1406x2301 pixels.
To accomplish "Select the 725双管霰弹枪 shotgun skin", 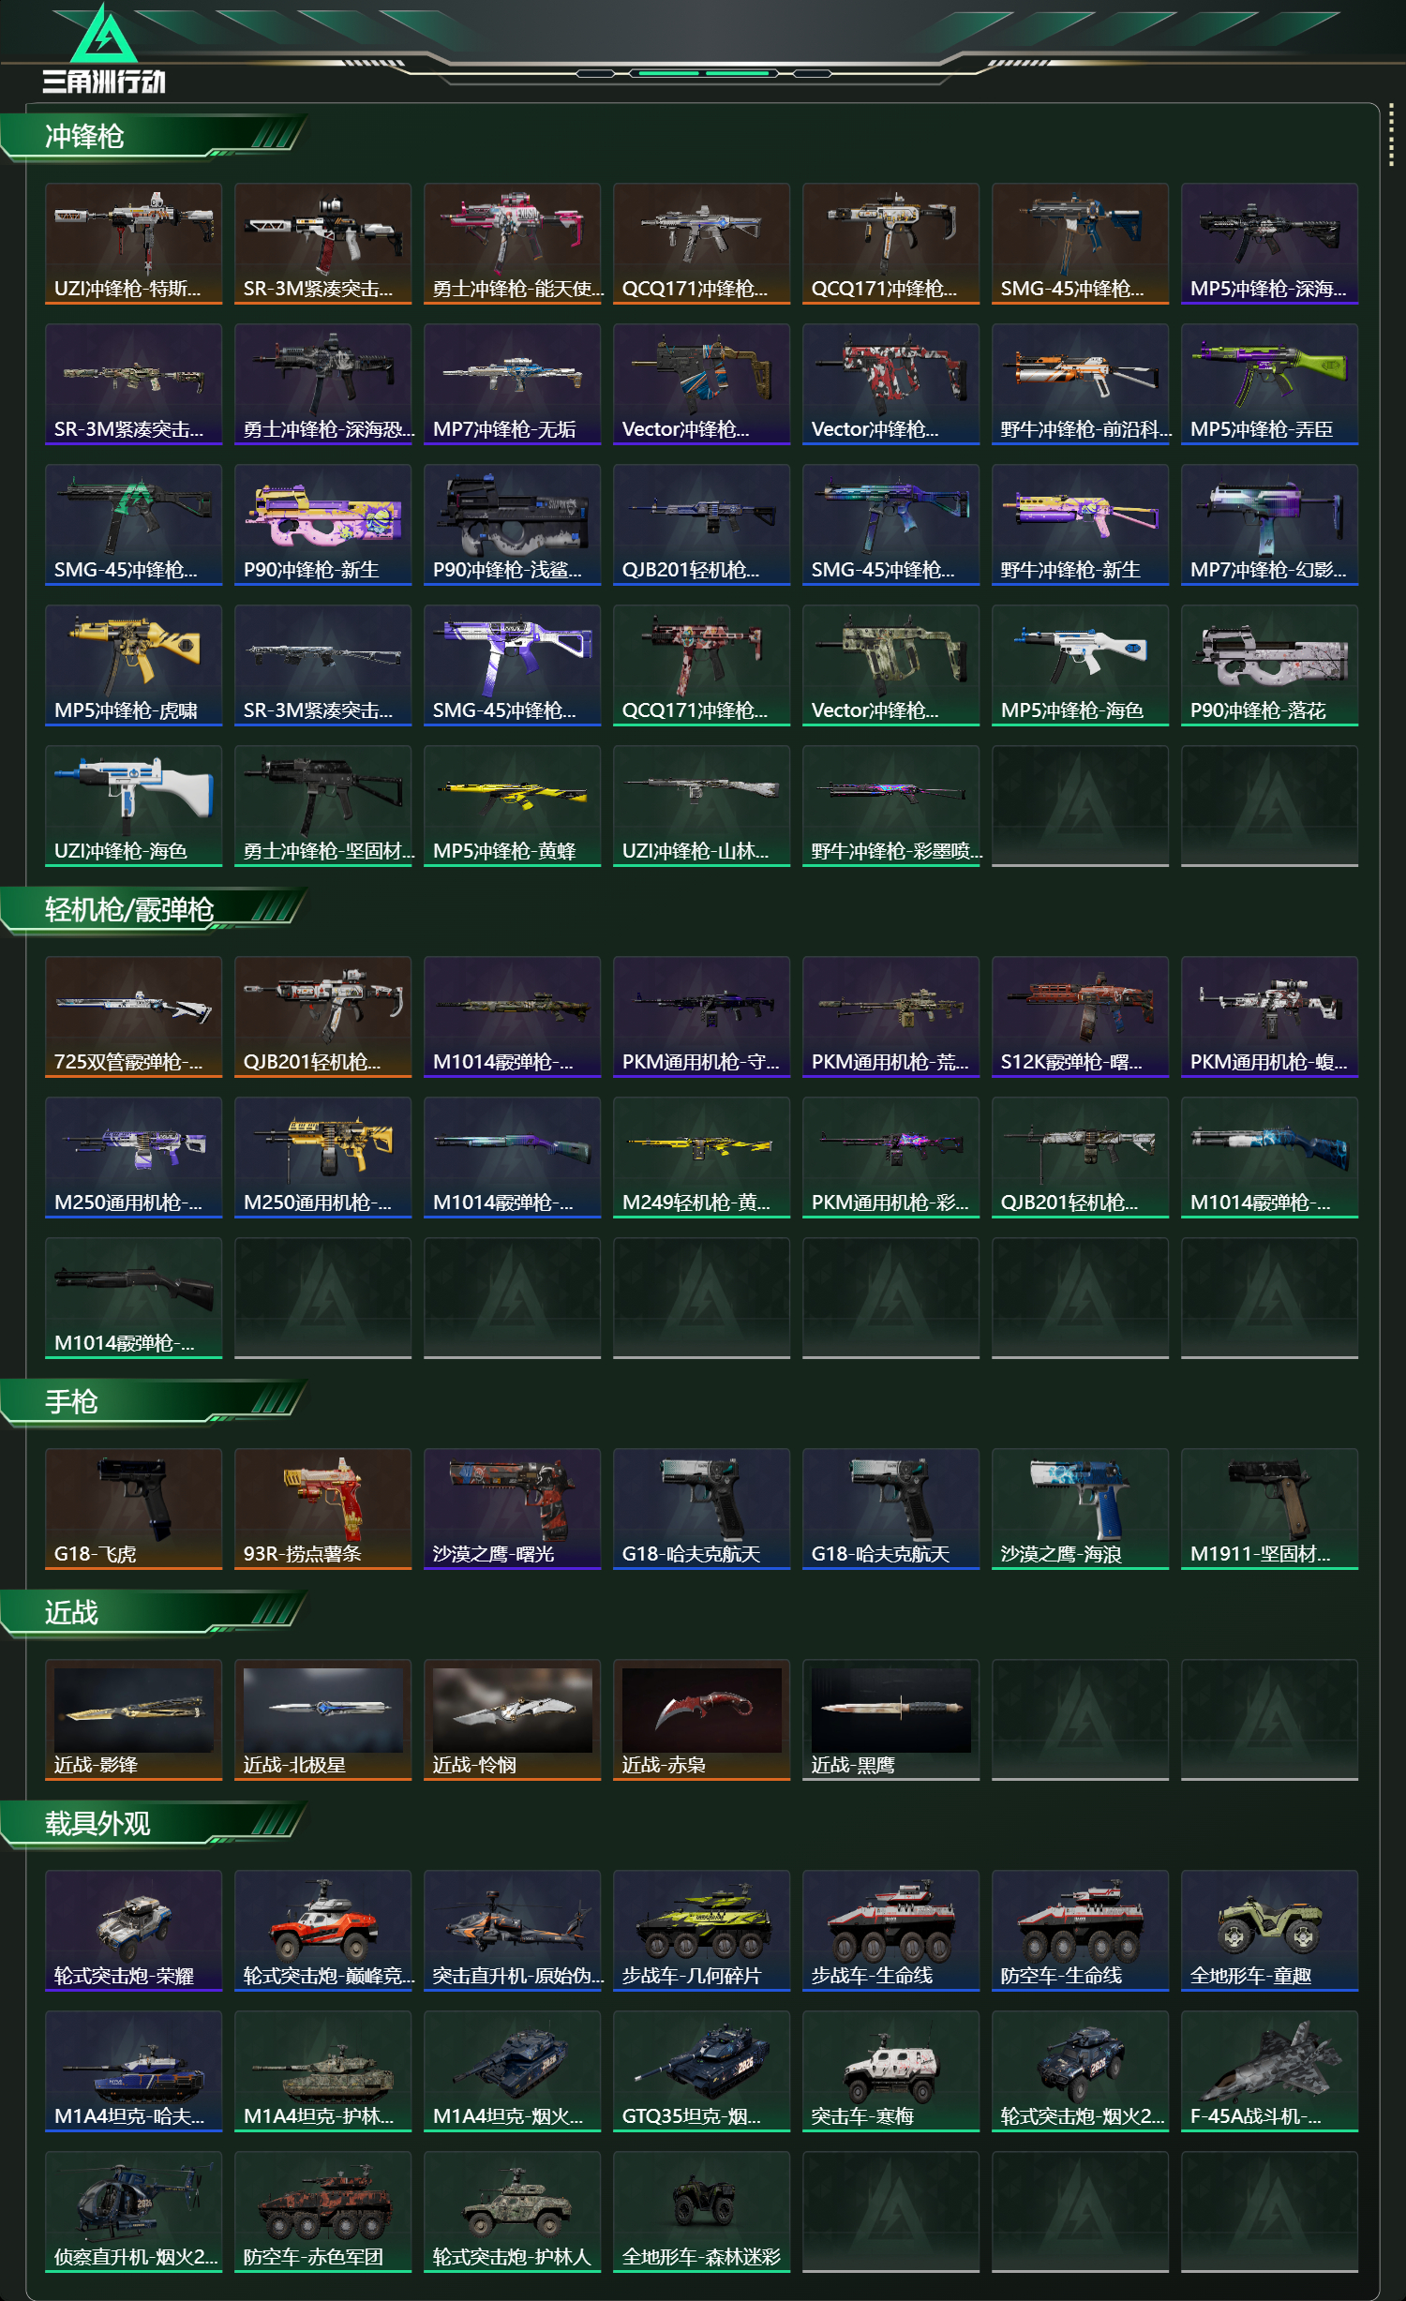I will point(134,1017).
